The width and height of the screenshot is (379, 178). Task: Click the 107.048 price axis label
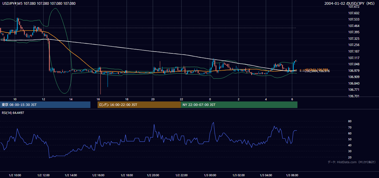[x=354, y=64]
